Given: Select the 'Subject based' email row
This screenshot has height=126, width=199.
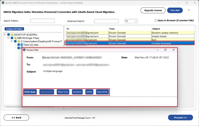Looking at the screenshot, I should [130, 36].
